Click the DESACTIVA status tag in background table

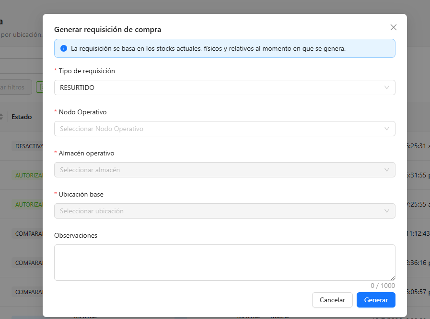27,146
